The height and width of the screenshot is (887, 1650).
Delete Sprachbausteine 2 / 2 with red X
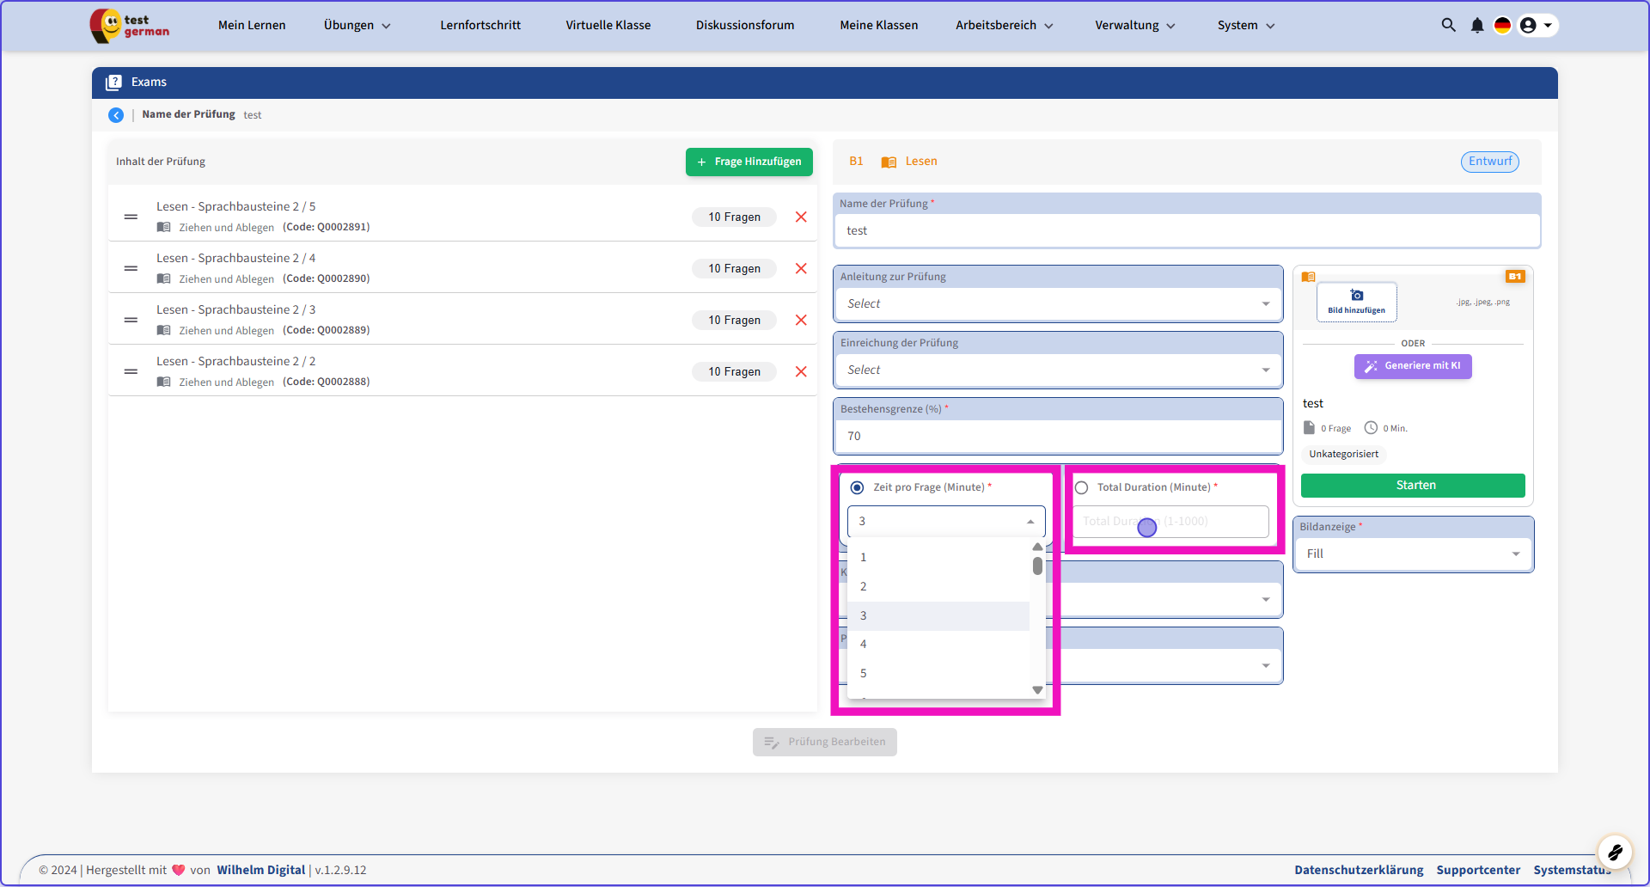(801, 371)
